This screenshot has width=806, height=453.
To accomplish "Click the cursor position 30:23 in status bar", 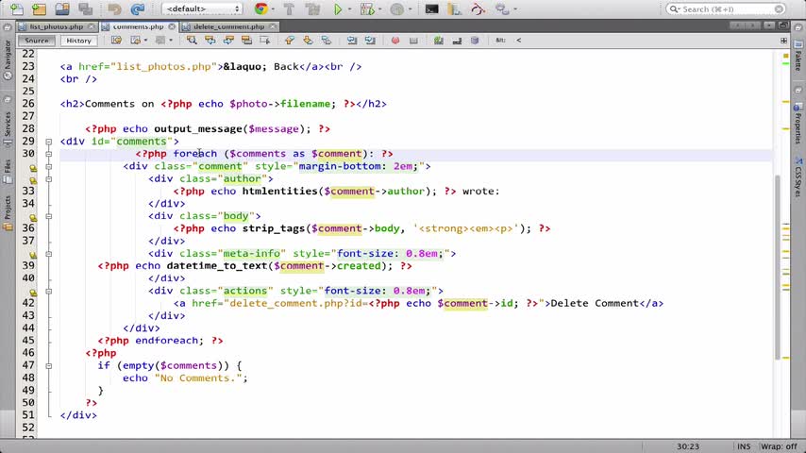I will (688, 446).
